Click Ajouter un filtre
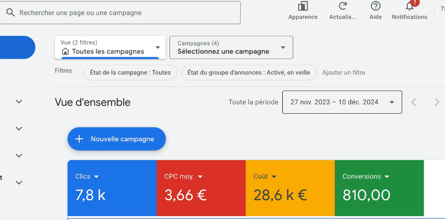445x220 pixels. click(x=343, y=72)
